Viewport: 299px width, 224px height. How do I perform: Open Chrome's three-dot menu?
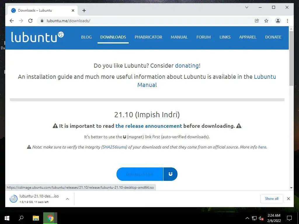[287, 21]
